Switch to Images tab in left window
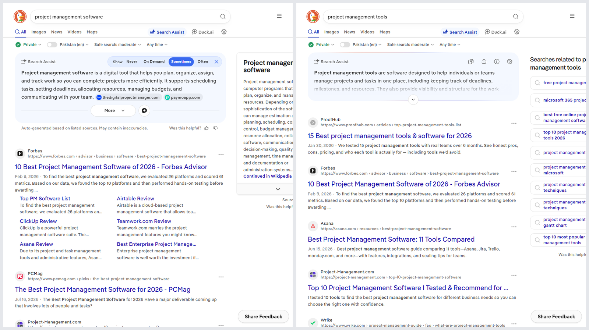This screenshot has width=589, height=330. point(39,32)
